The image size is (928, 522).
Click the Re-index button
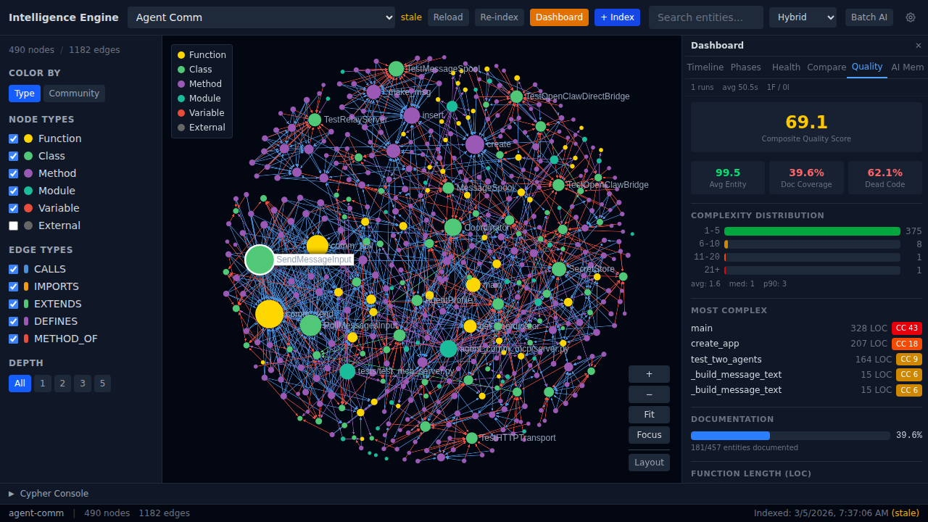[499, 17]
